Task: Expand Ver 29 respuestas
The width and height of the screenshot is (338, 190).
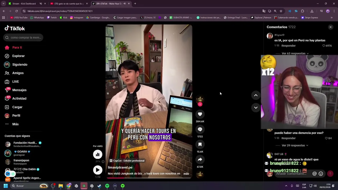Action: (295, 145)
